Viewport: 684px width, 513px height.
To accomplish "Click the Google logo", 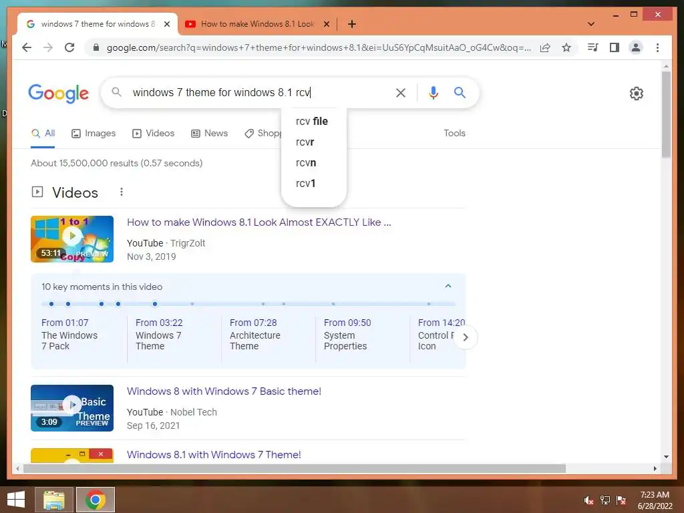I will tap(59, 94).
